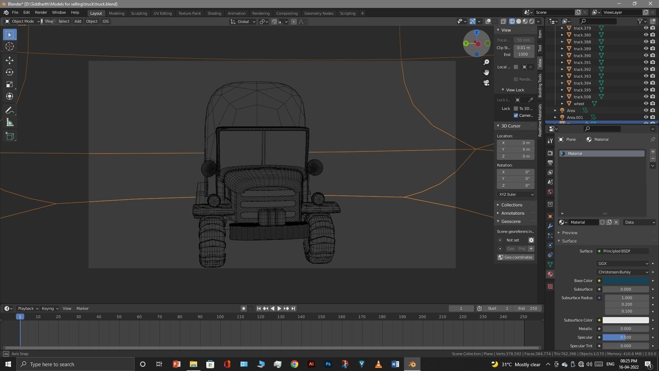Open the World properties tab

pos(550,192)
